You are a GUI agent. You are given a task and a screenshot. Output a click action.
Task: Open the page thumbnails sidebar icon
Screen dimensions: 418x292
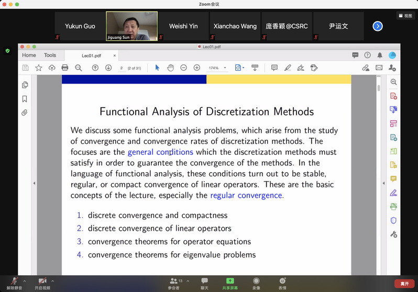coord(25,85)
